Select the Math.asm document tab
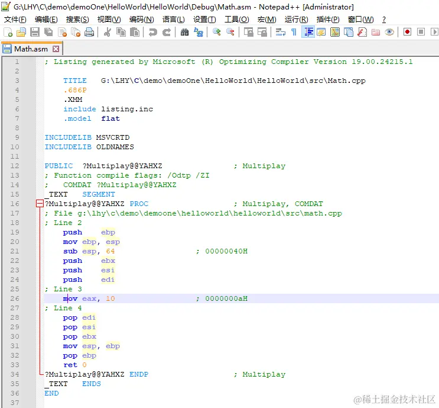This screenshot has width=439, height=408. pyautogui.click(x=31, y=49)
